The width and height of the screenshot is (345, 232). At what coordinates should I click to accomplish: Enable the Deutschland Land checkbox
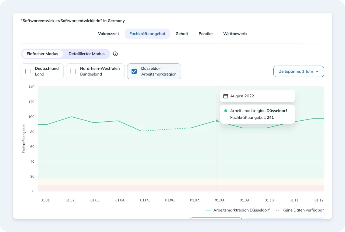tap(28, 71)
